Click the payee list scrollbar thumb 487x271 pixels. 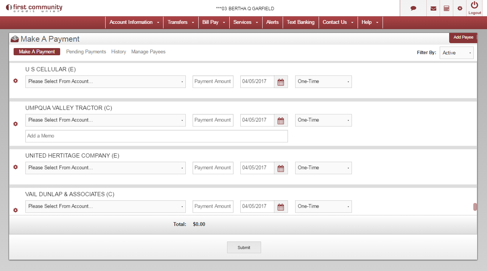(x=475, y=207)
